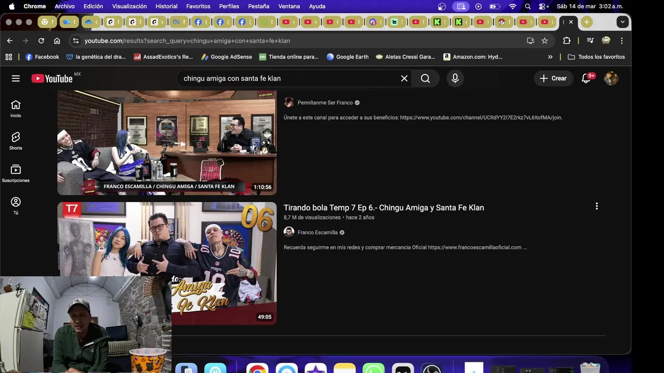Open the Amazon.com bookmark
Screen dimensions: 664x373
[x=473, y=57]
